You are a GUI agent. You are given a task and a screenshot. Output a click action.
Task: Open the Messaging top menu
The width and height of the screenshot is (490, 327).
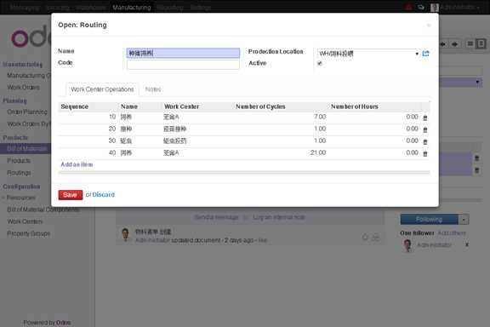coord(25,7)
